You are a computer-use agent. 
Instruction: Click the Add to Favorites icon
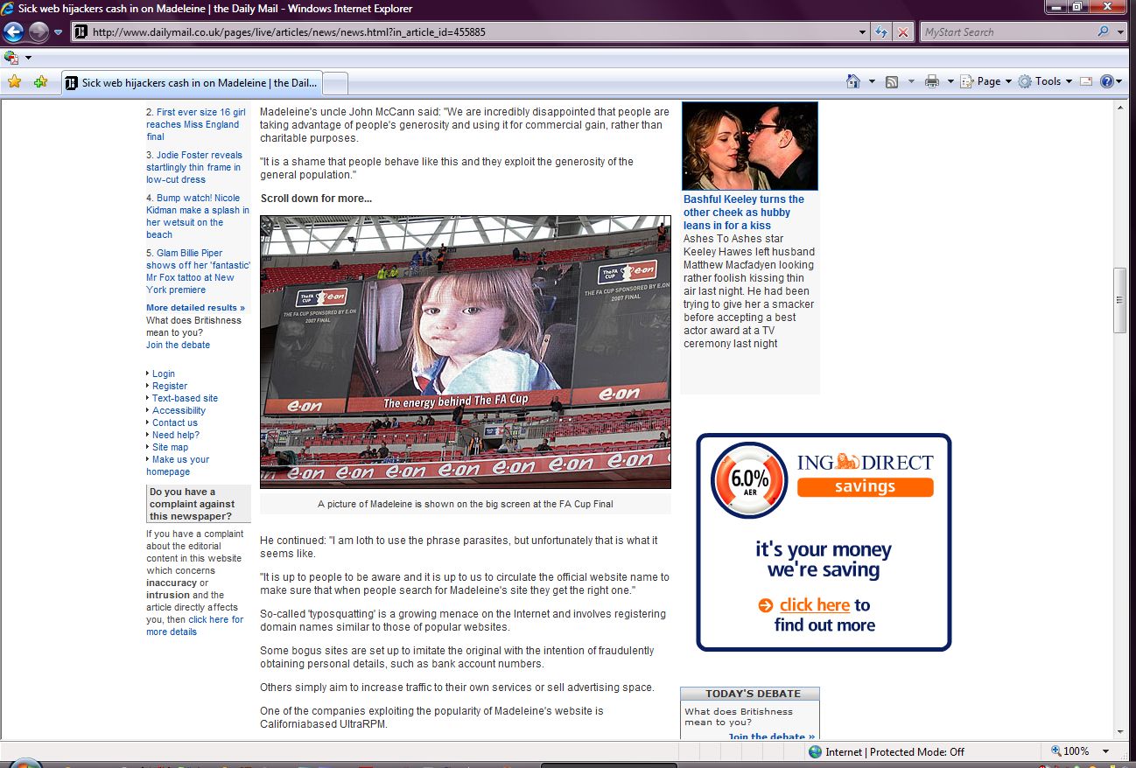40,82
